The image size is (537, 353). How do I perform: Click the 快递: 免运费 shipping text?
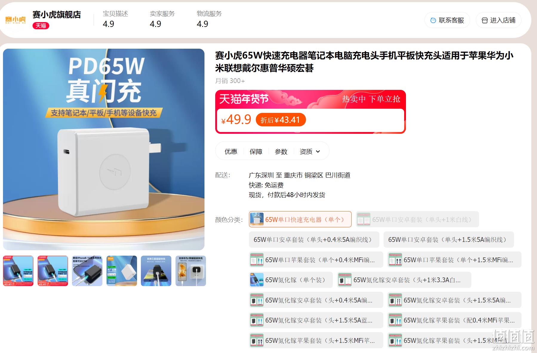(x=266, y=185)
